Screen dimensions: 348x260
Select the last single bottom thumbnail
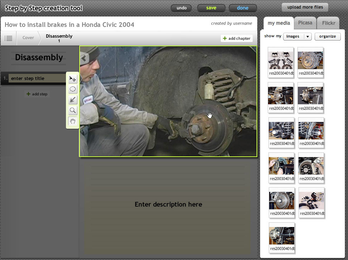pos(282,238)
